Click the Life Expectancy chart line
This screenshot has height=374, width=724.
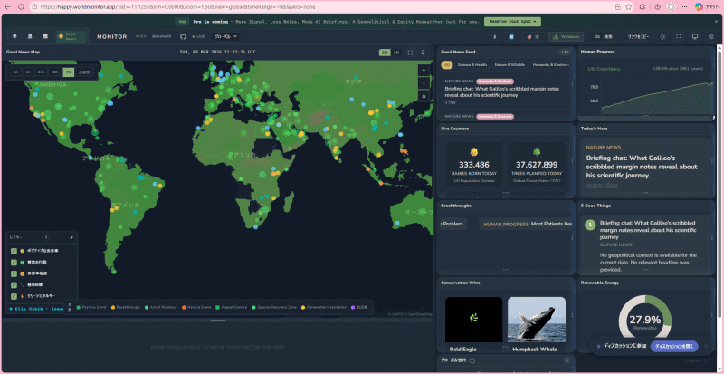pyautogui.click(x=657, y=98)
